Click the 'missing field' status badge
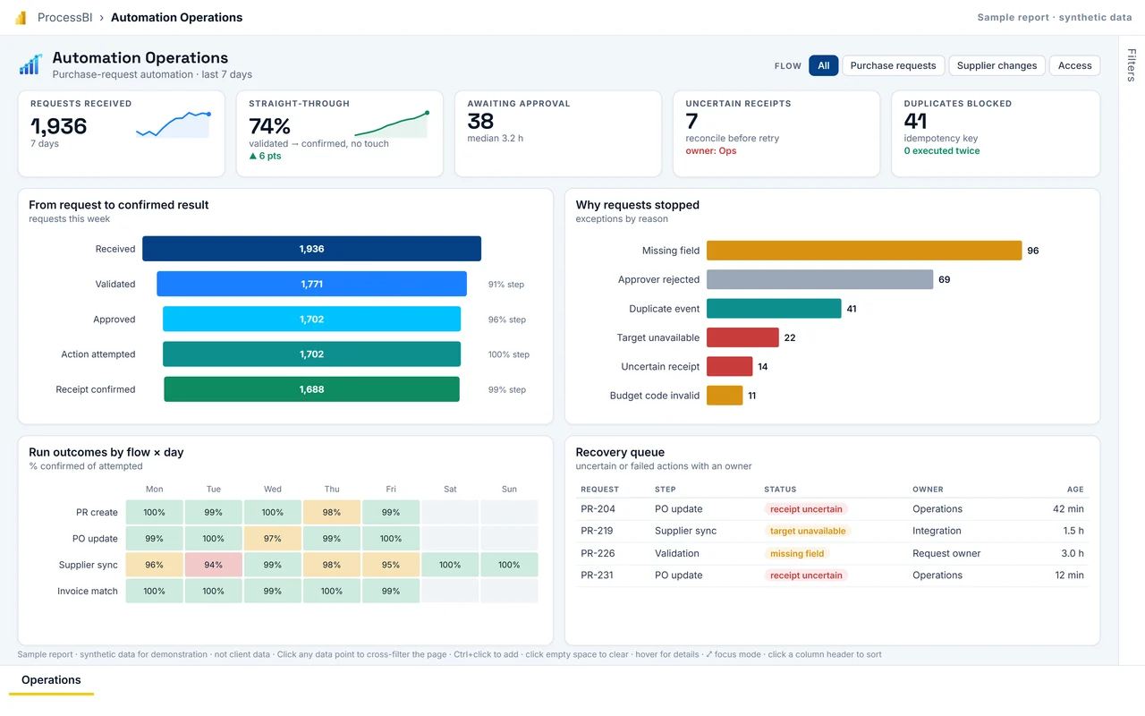Viewport: 1145px width, 716px height. (797, 553)
